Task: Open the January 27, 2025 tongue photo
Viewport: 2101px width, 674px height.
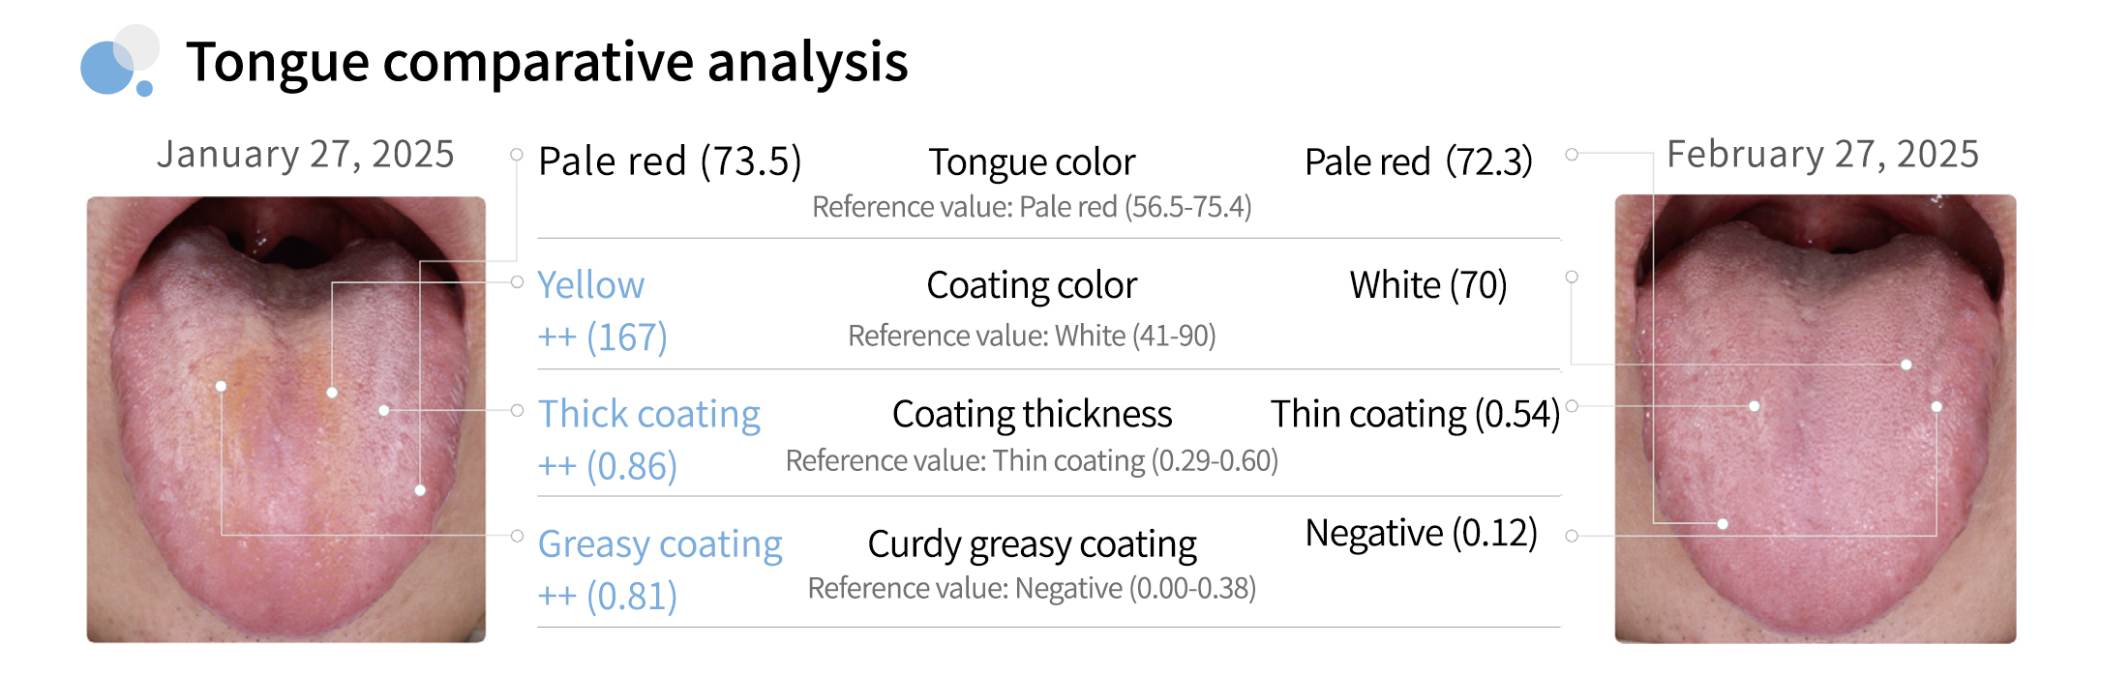Action: [x=285, y=419]
